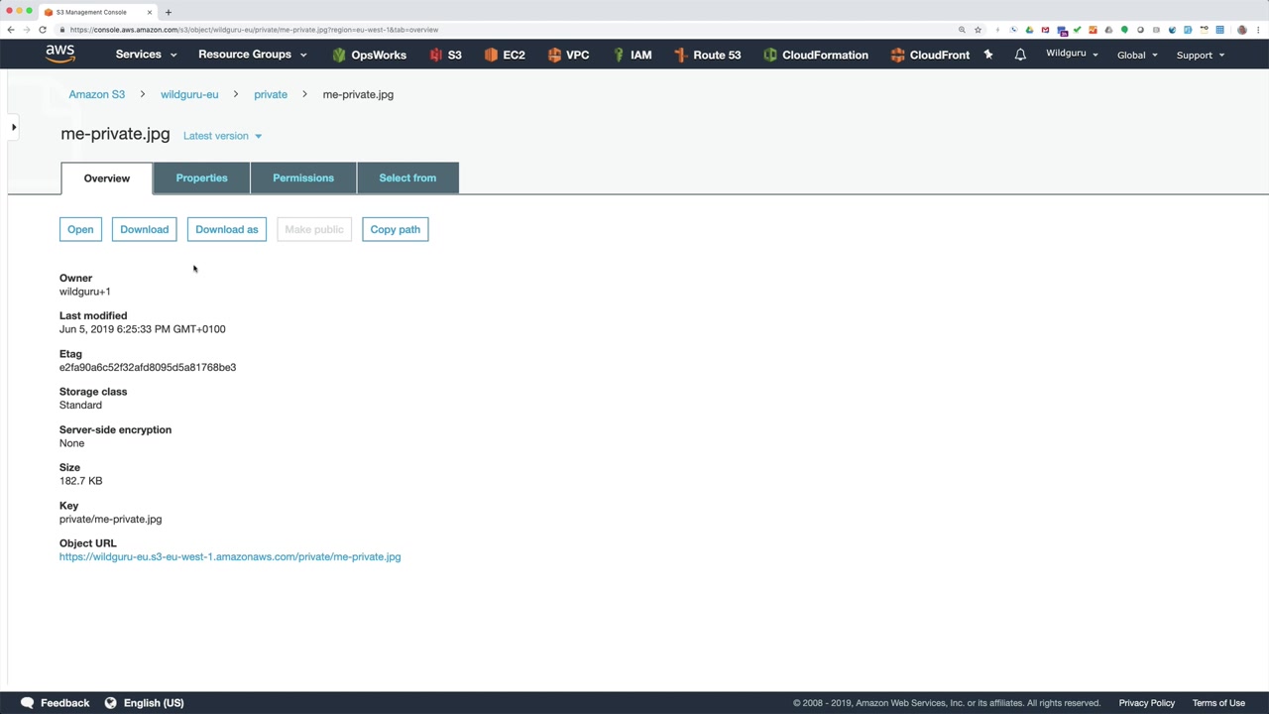Click the Server-side encryption value None
The height and width of the screenshot is (714, 1269).
(71, 443)
